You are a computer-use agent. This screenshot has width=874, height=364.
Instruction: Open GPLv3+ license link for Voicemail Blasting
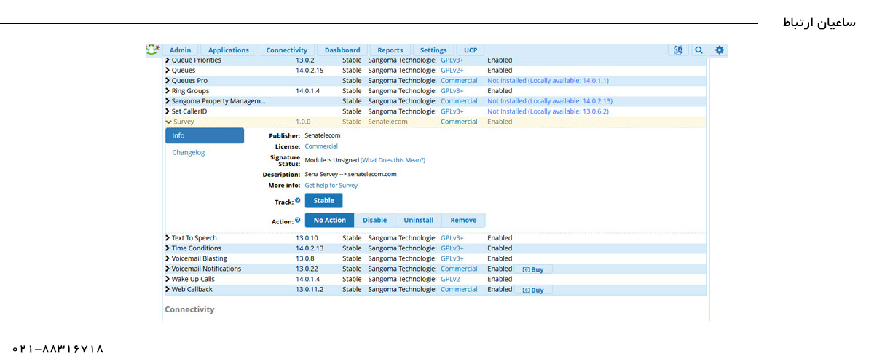click(452, 258)
